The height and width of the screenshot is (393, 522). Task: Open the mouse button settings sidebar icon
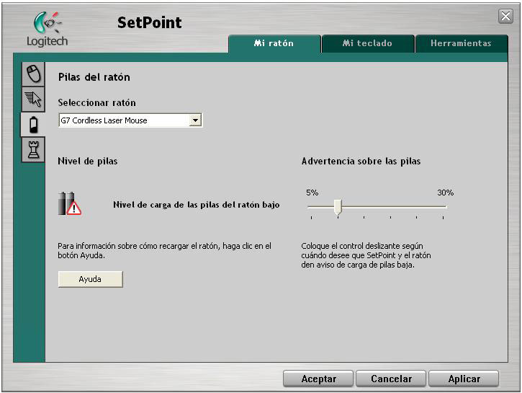32,74
